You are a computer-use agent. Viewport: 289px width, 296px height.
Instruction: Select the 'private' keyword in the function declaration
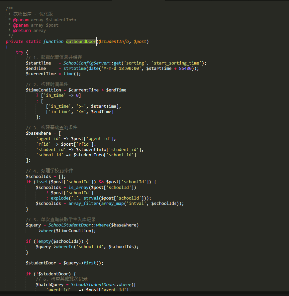pos(15,41)
